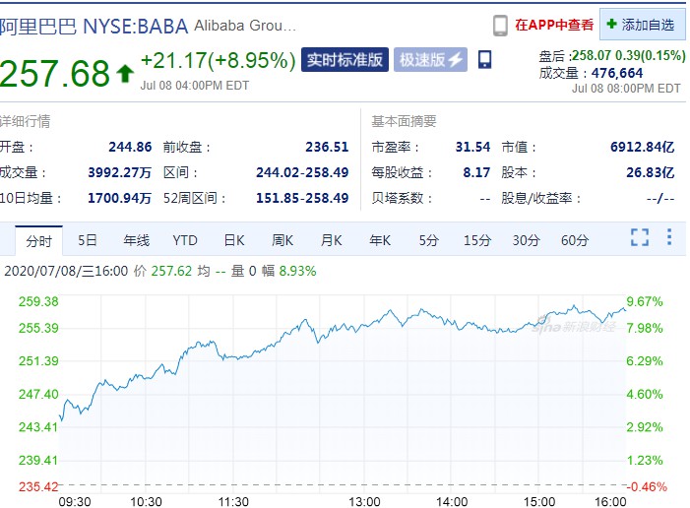Click the chart info price 257.62

point(171,271)
